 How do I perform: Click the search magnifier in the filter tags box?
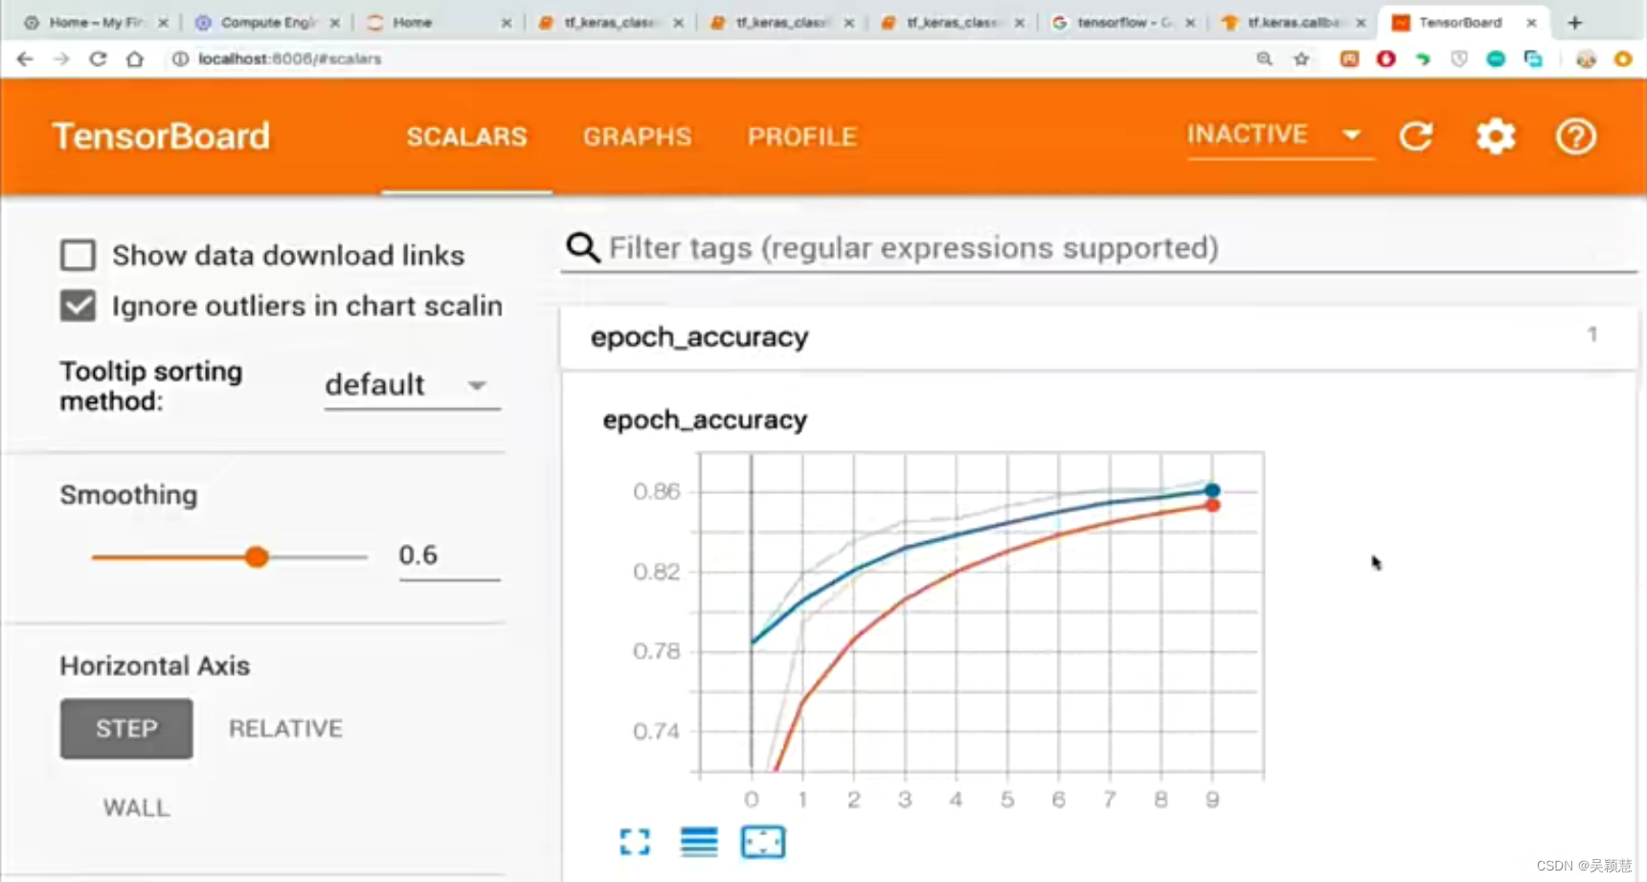(x=583, y=248)
